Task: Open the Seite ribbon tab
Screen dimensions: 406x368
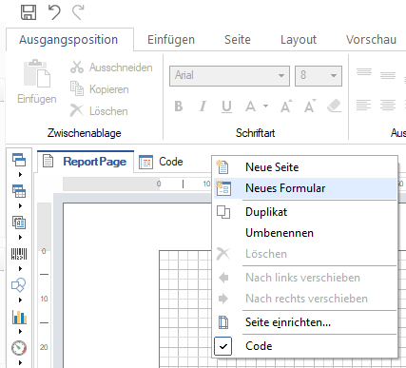Action: coord(238,40)
